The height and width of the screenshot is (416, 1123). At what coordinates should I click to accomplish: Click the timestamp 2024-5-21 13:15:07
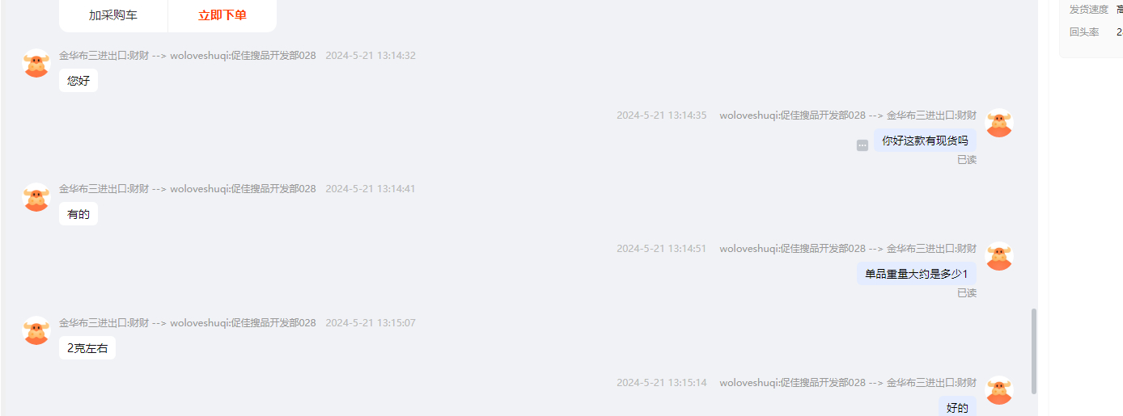coord(371,323)
